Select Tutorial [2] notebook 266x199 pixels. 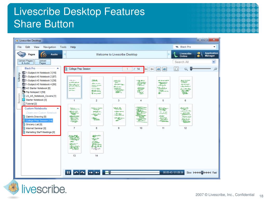coord(30,104)
